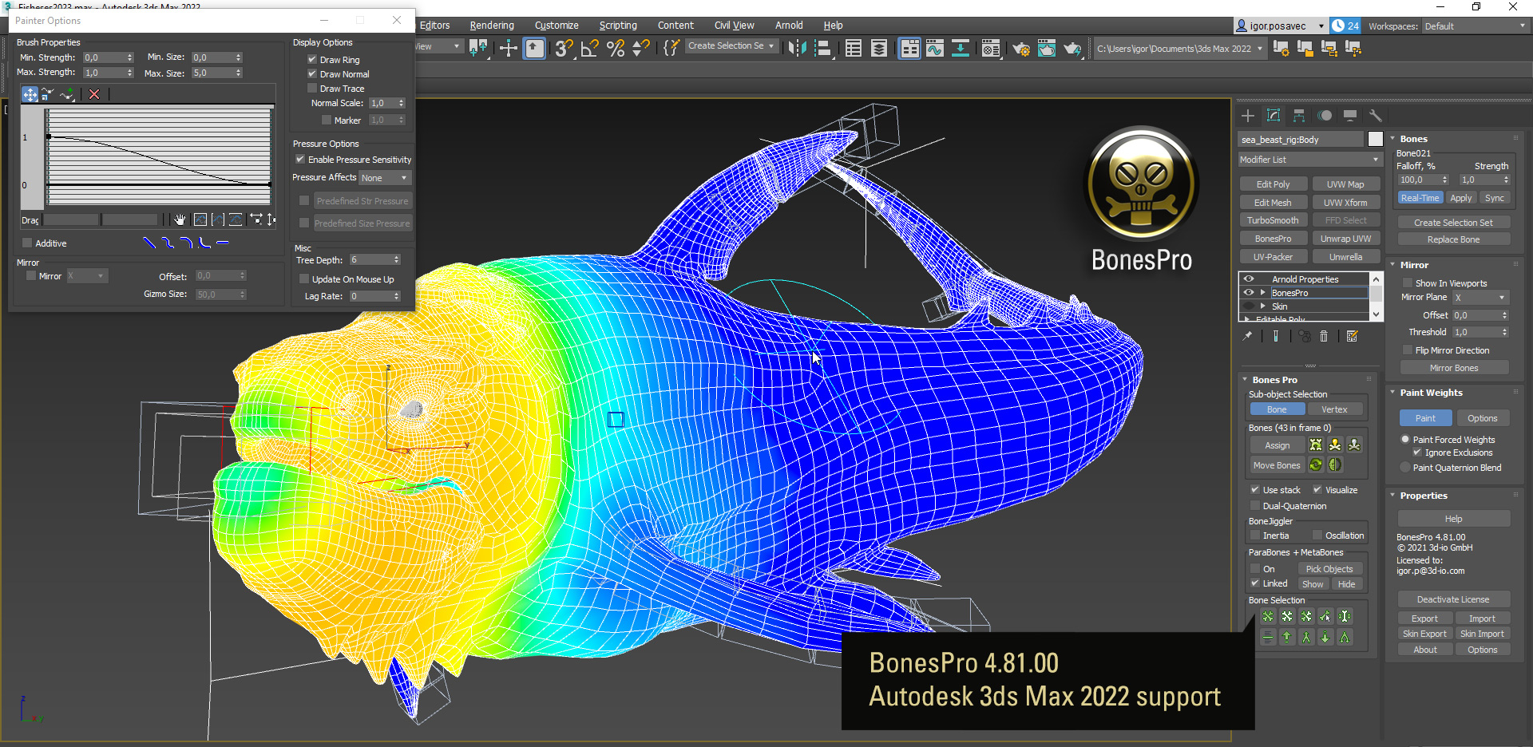
Task: Select the pan hand tool below curve
Action: [x=180, y=219]
